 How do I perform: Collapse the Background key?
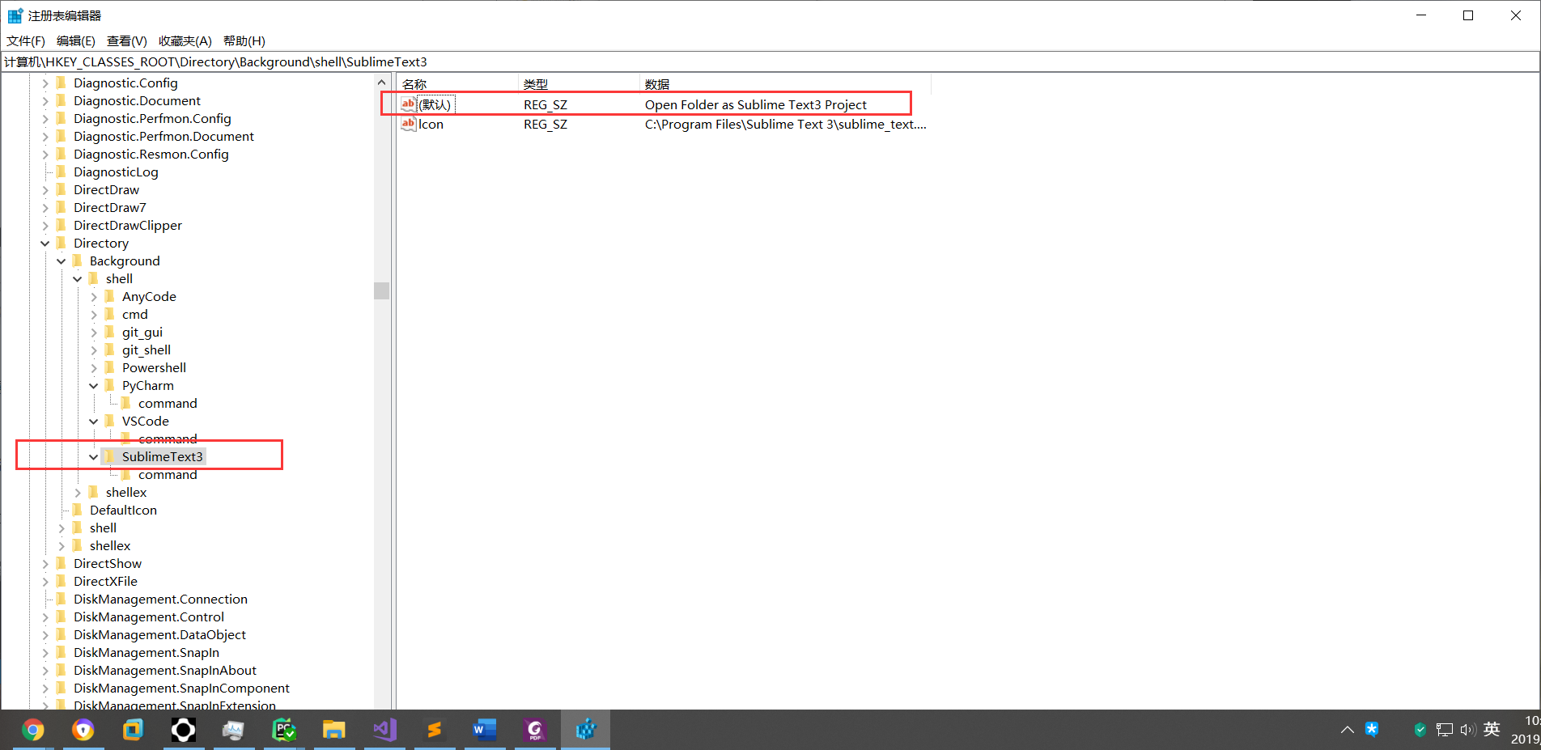[62, 261]
